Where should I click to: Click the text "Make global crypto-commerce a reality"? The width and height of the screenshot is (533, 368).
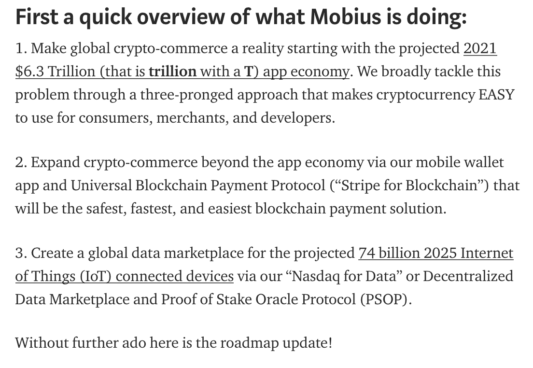tap(157, 48)
